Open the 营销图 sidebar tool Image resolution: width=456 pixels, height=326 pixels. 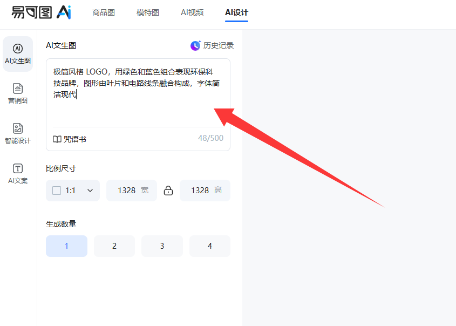click(18, 93)
